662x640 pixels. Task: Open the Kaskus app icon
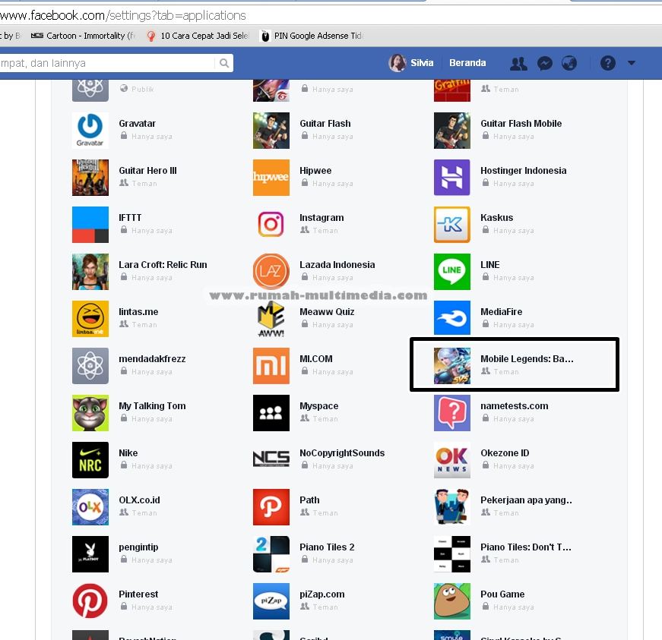click(x=451, y=225)
